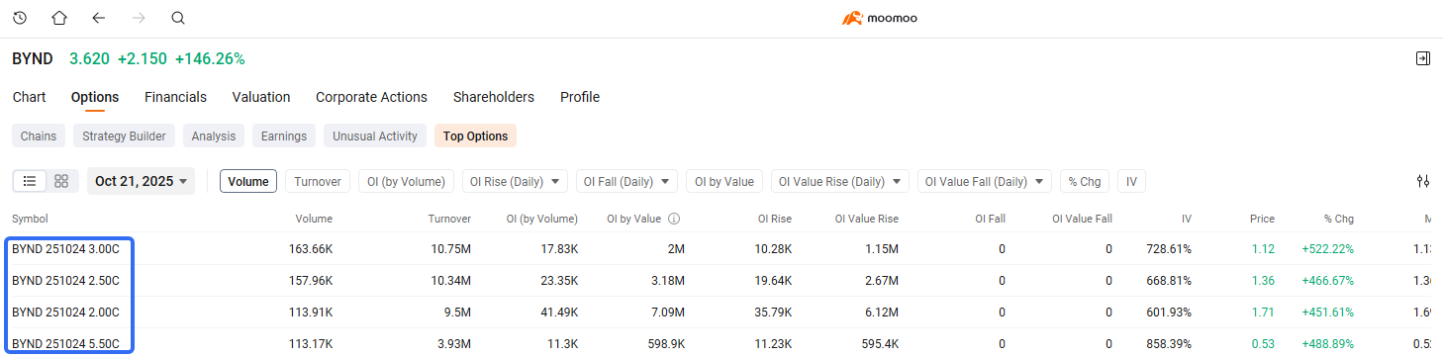Image resolution: width=1443 pixels, height=358 pixels.
Task: Sort by the Symbol column header
Action: pos(30,219)
